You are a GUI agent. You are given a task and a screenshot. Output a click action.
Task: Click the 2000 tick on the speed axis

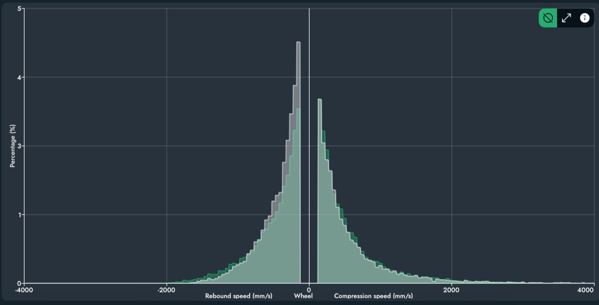(451, 290)
